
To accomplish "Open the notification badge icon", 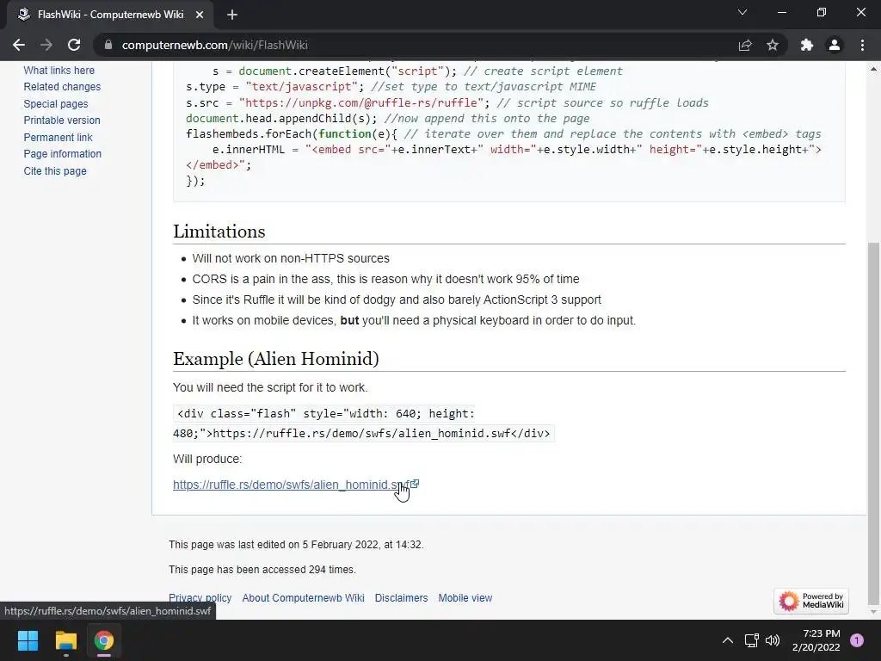I will [857, 640].
